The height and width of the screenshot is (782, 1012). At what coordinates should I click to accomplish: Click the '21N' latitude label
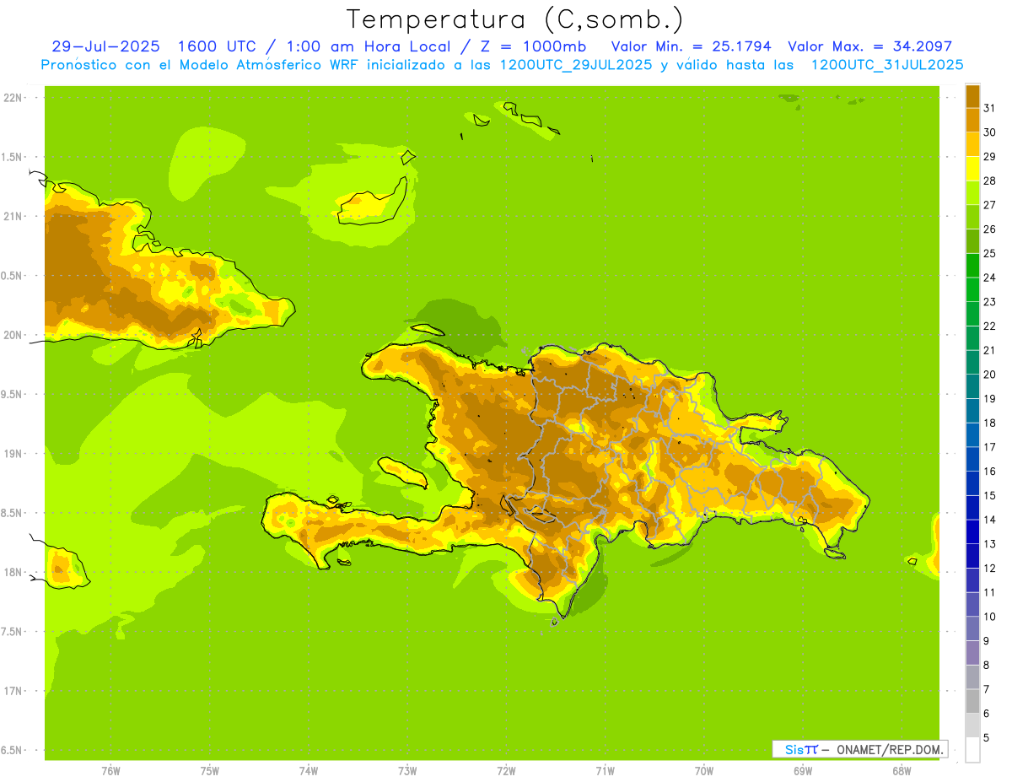pos(12,216)
